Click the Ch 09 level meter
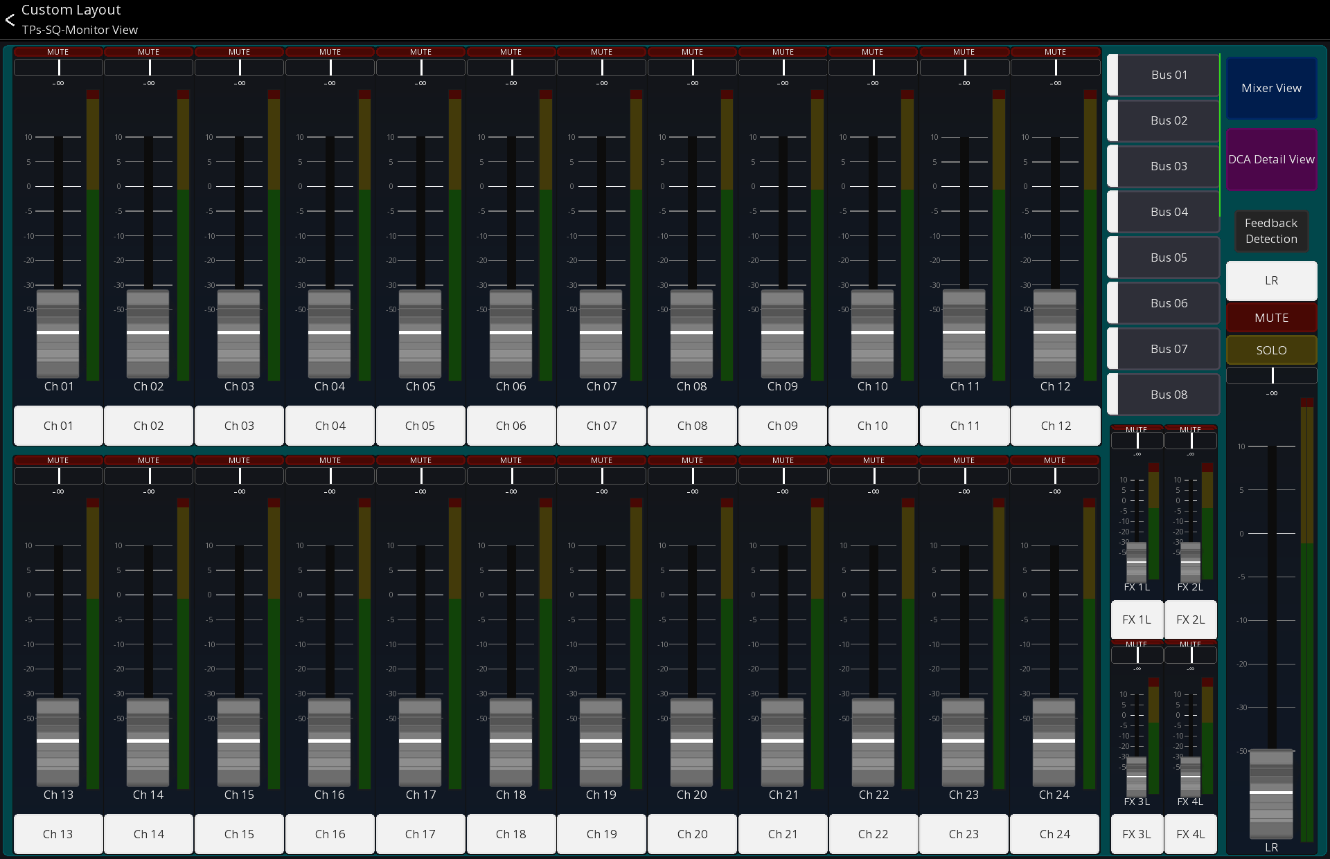 pyautogui.click(x=817, y=235)
